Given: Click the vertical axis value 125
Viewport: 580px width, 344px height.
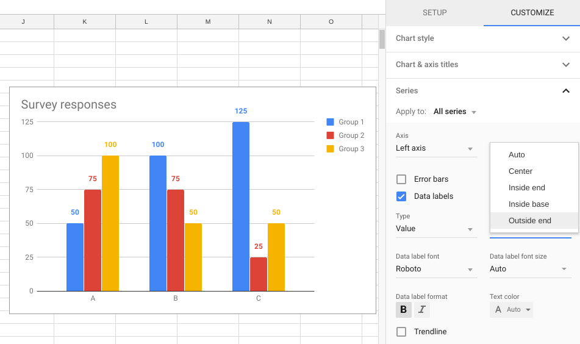Looking at the screenshot, I should pyautogui.click(x=27, y=122).
